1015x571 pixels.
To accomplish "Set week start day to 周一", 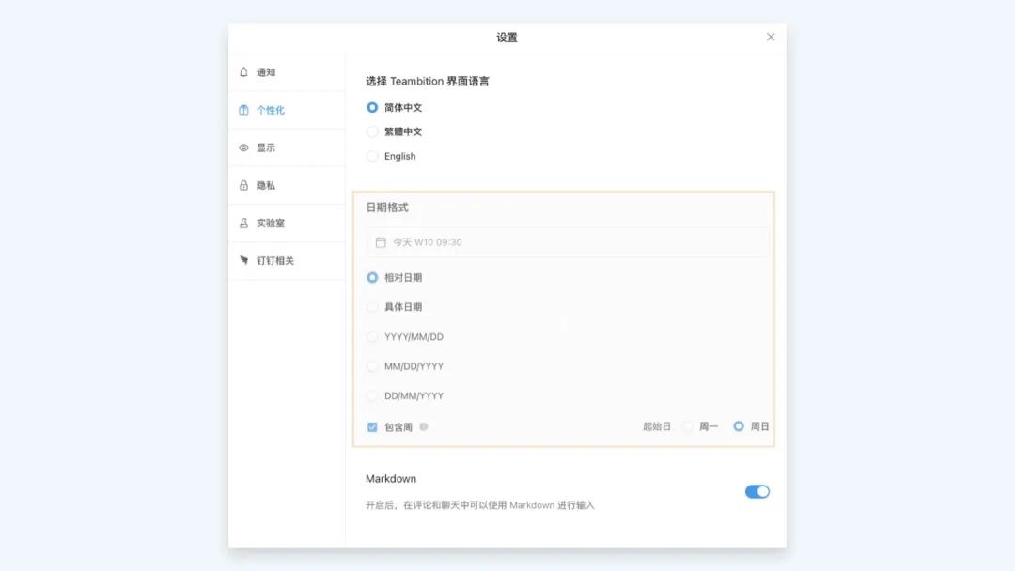I will point(688,426).
